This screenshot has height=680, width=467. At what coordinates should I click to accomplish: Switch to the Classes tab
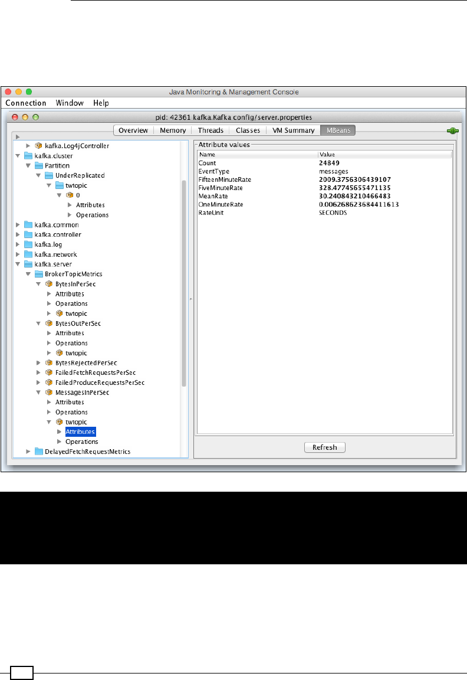pos(248,130)
